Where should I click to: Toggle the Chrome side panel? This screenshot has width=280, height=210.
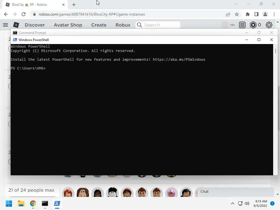tap(256, 14)
